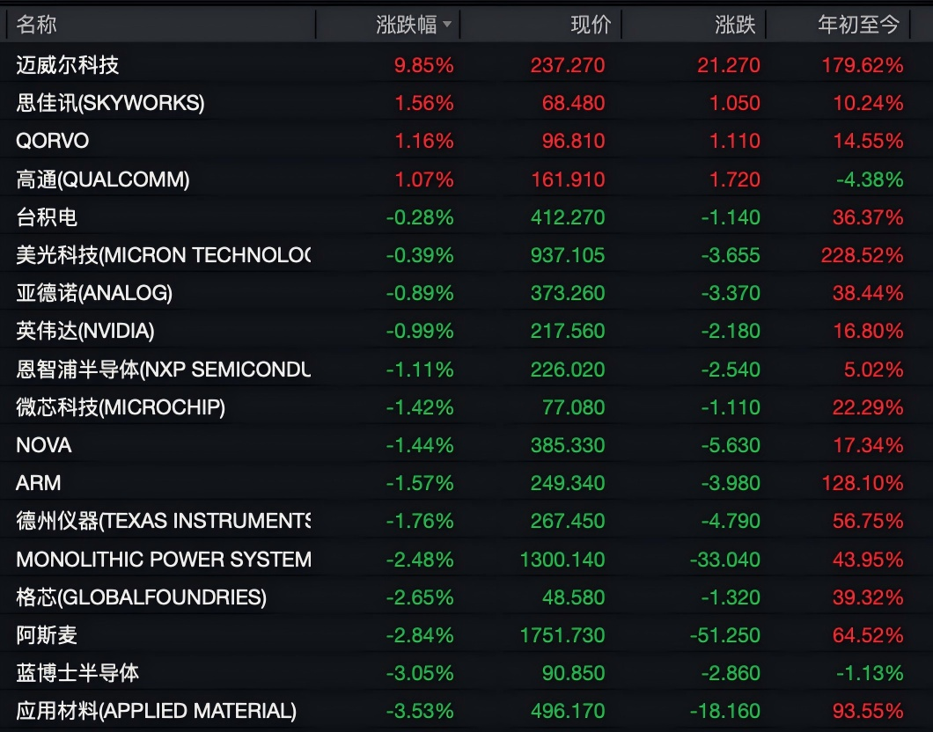Click the change amount -3.370
The height and width of the screenshot is (732, 933).
pyautogui.click(x=731, y=293)
